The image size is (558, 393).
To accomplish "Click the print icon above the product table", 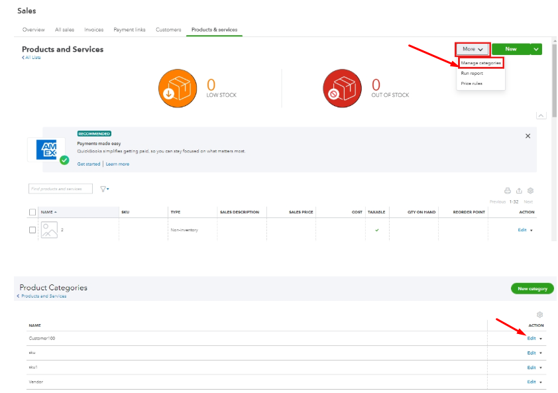I will coord(508,191).
